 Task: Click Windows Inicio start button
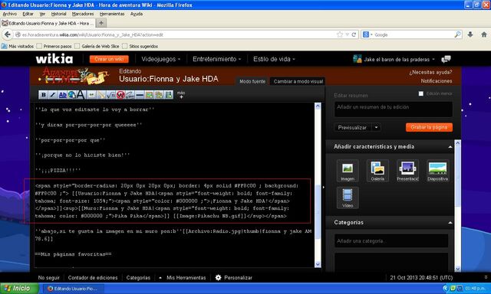click(19, 288)
